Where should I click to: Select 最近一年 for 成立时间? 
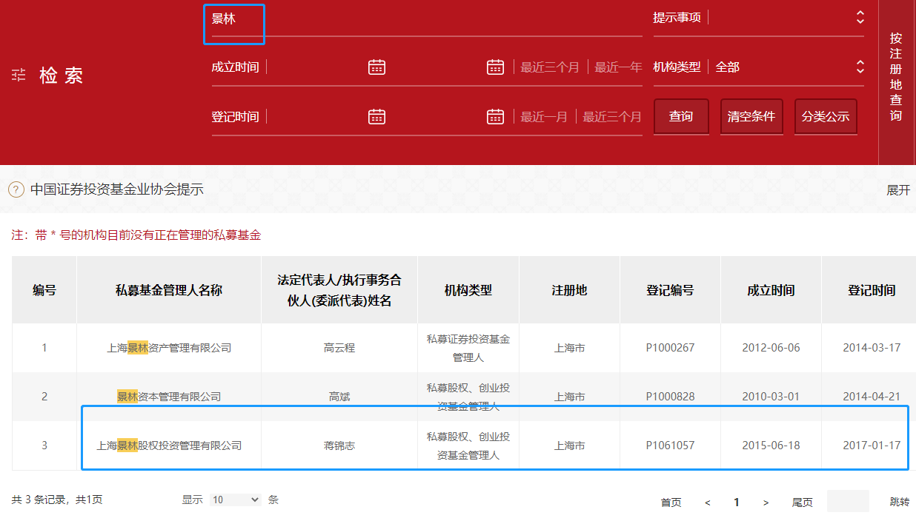coord(618,67)
